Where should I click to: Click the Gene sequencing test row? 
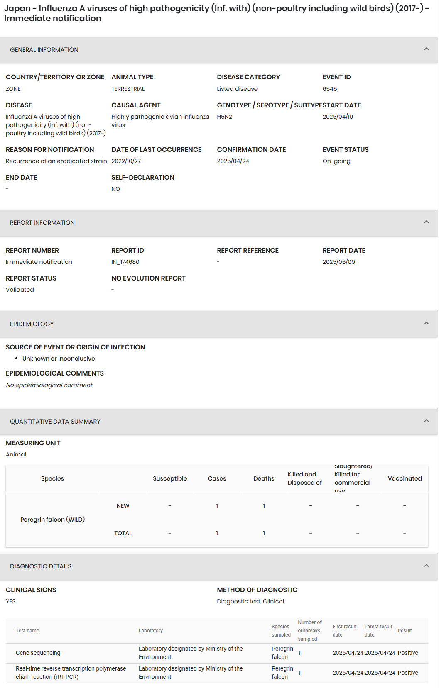217,653
